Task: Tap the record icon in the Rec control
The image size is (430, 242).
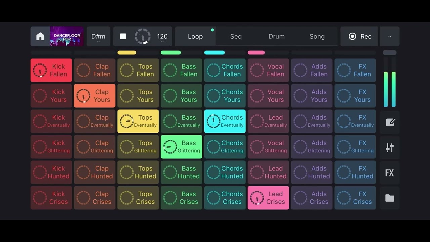Action: point(352,36)
